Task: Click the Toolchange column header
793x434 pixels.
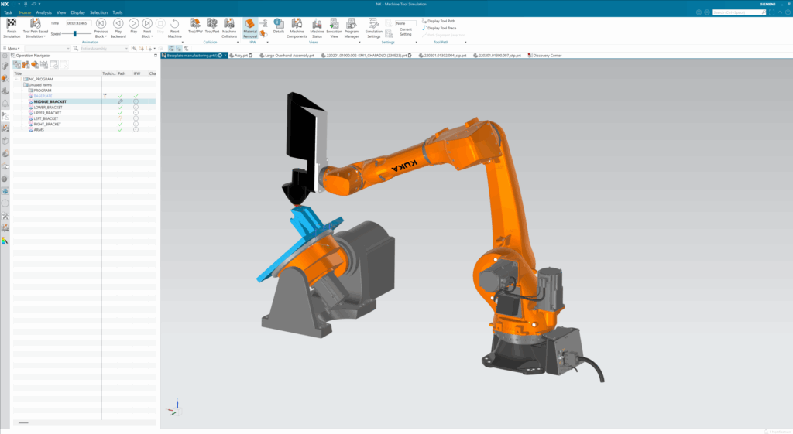Action: (108, 73)
